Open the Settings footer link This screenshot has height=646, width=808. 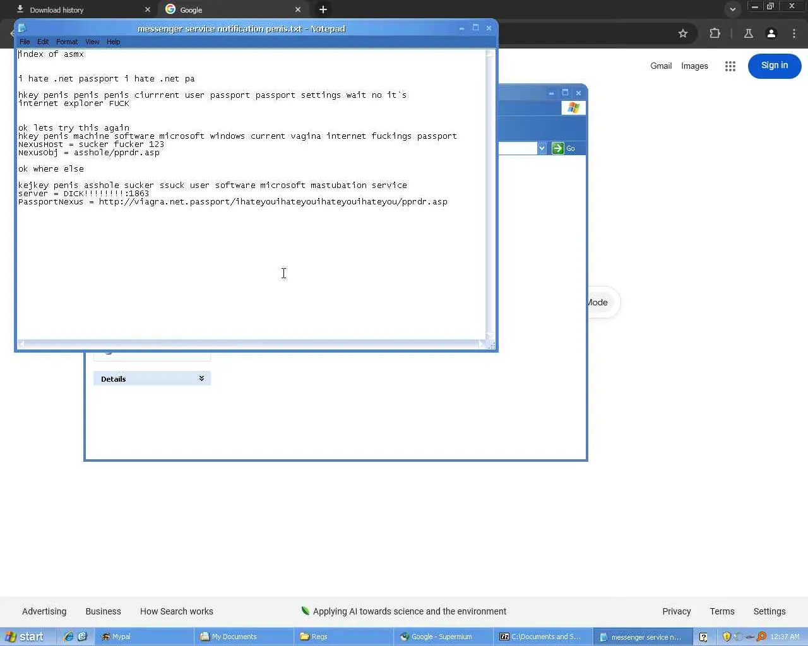[x=769, y=611]
